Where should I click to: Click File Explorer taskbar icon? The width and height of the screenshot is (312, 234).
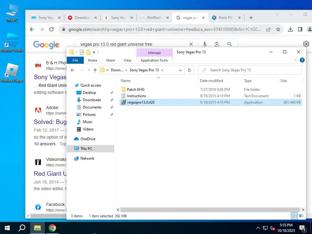tap(37, 228)
